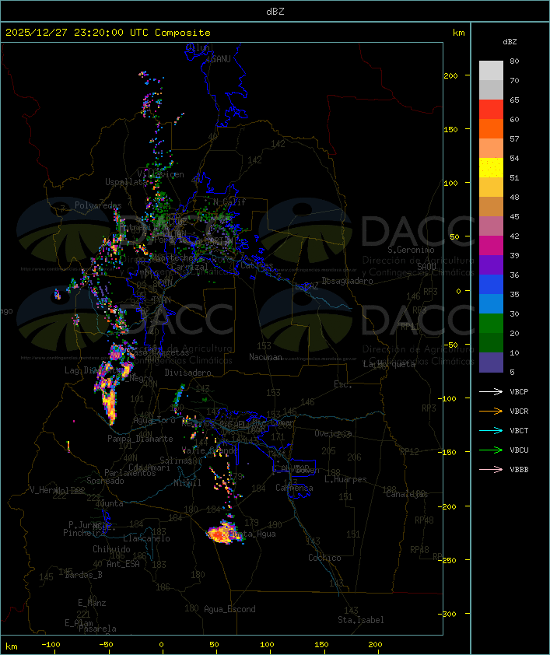Click the Parlamentos place label
Image resolution: width=550 pixels, height=655 pixels.
[130, 473]
